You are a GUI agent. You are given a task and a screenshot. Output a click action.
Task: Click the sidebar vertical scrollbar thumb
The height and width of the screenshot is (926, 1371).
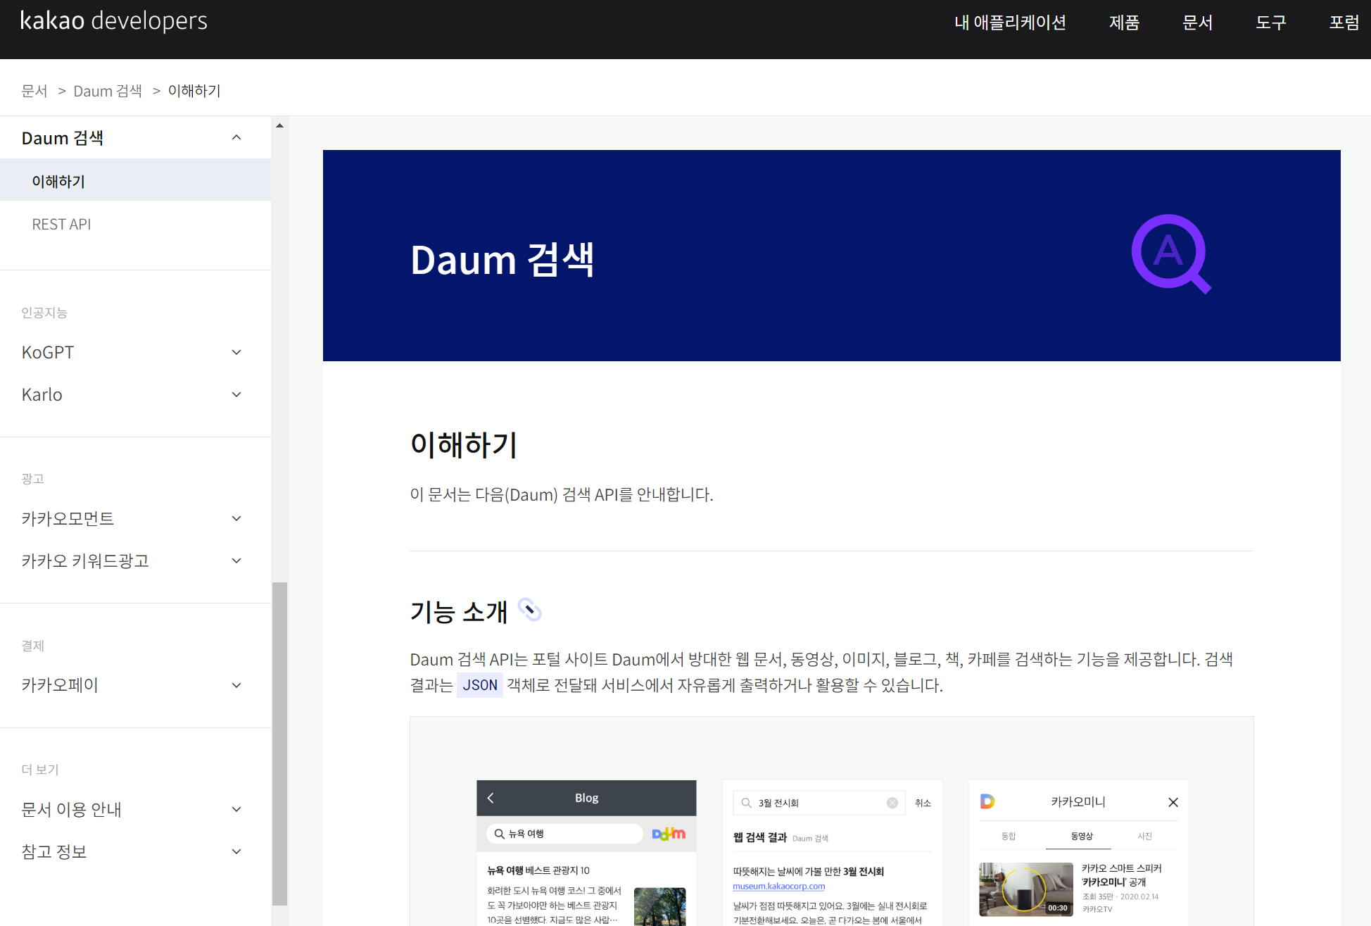tap(279, 743)
